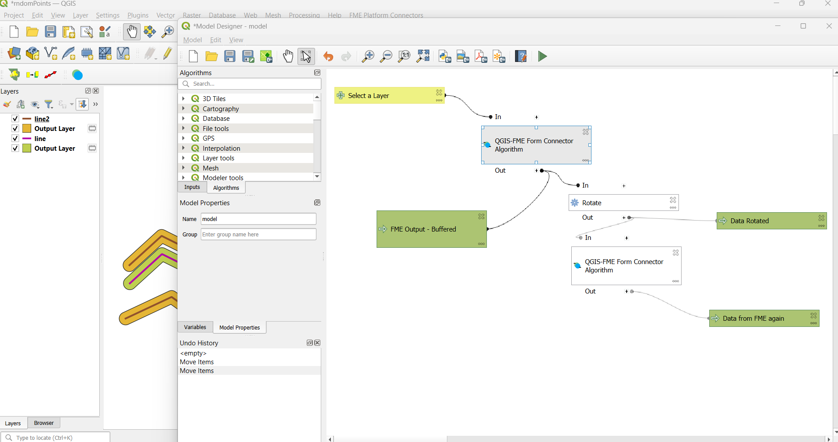The image size is (838, 442).
Task: Open model folder icon in Model Designer
Action: click(212, 56)
